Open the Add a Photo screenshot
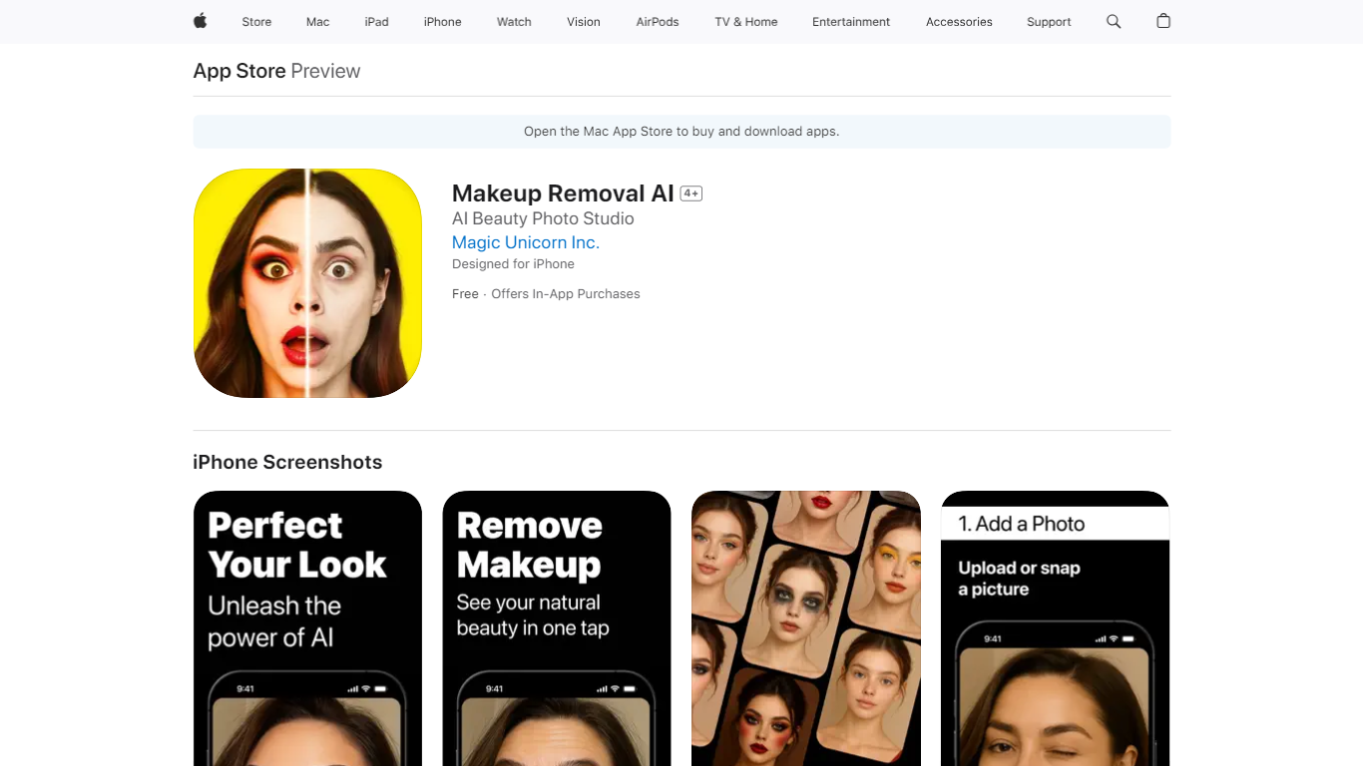The height and width of the screenshot is (766, 1363). (x=1055, y=628)
